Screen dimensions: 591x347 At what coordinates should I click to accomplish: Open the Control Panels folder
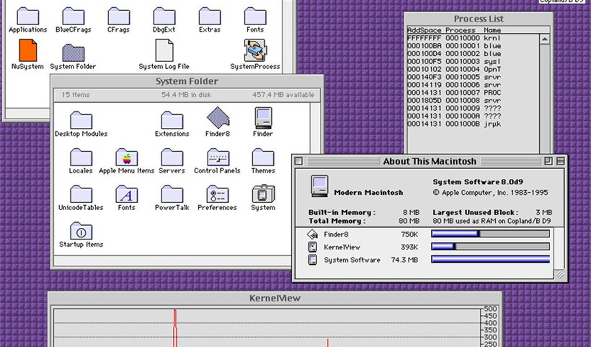coord(218,157)
